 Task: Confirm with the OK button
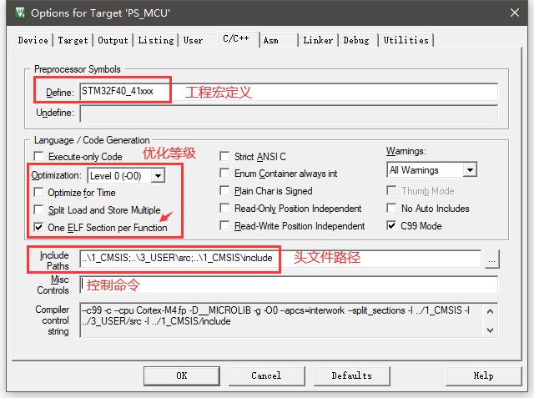[182, 375]
